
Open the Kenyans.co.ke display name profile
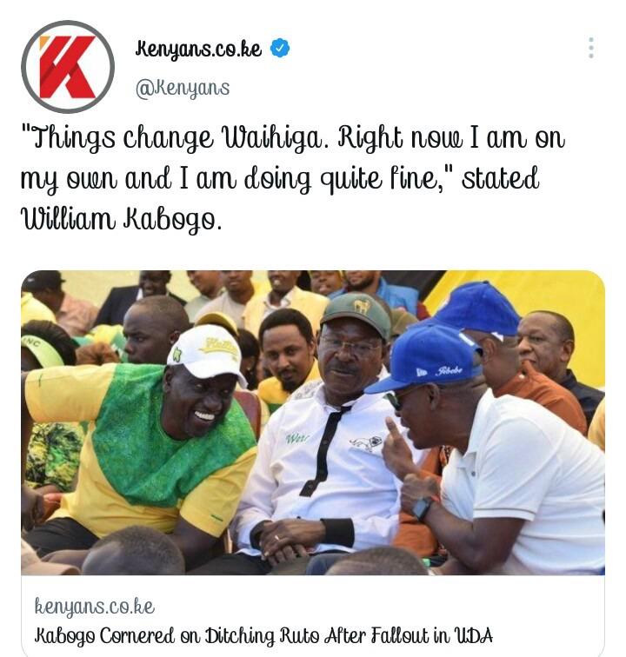pyautogui.click(x=199, y=49)
